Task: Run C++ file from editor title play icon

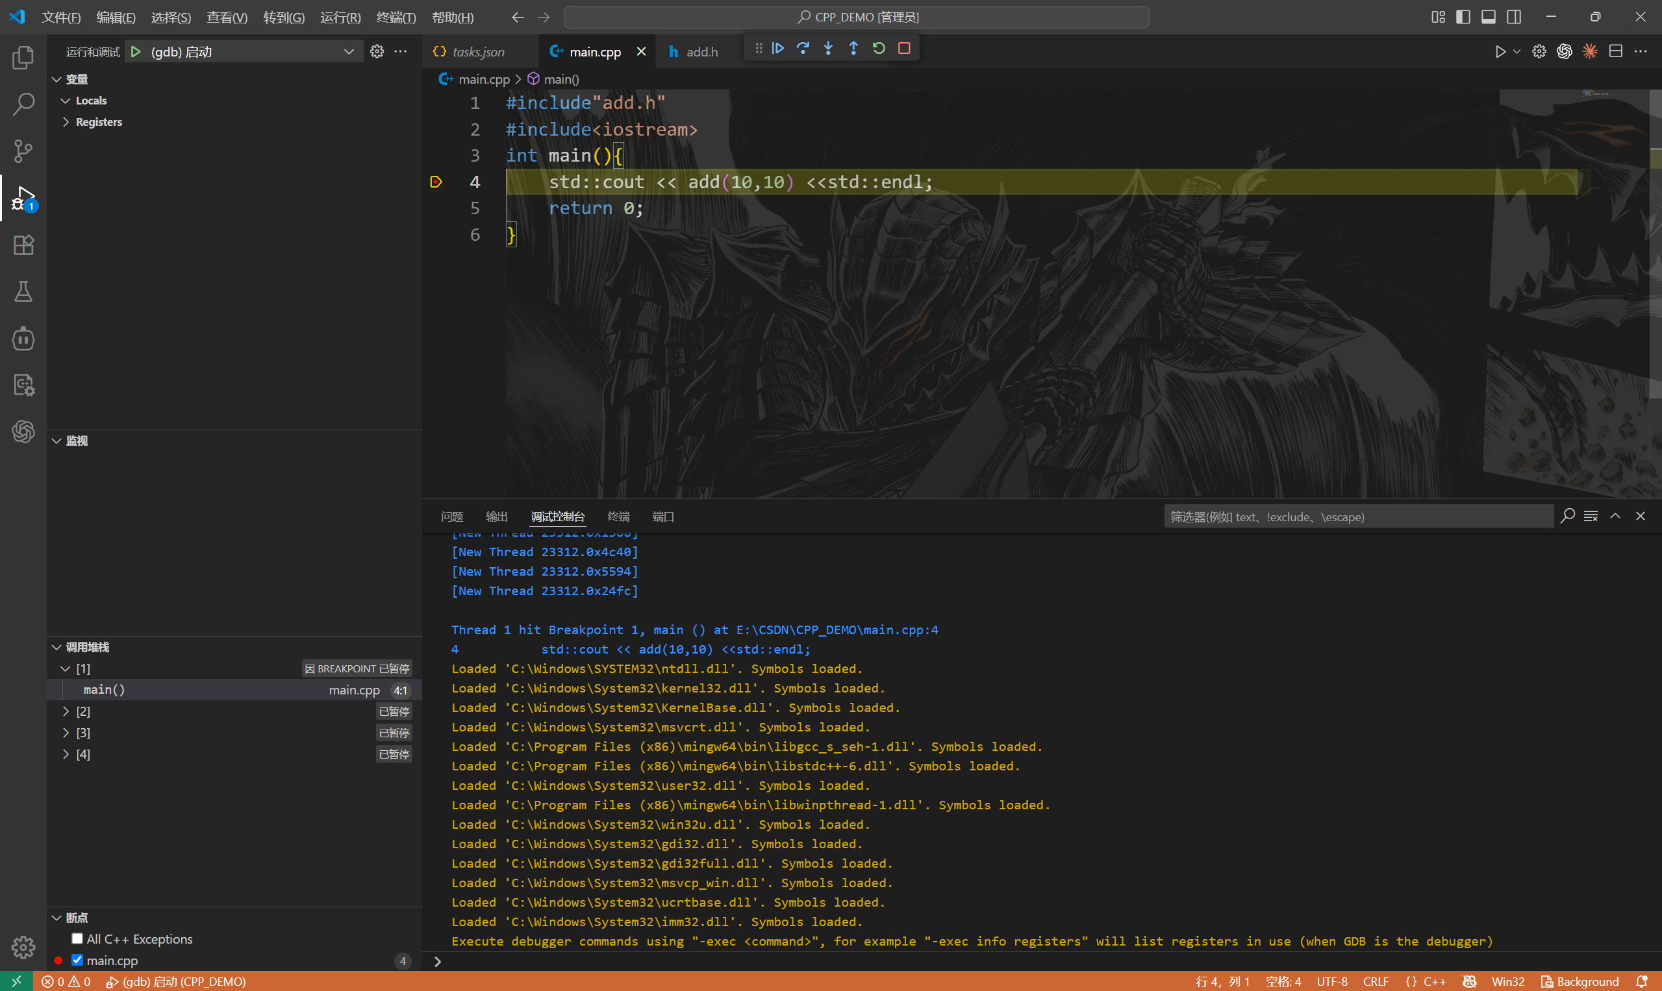Action: [1500, 51]
